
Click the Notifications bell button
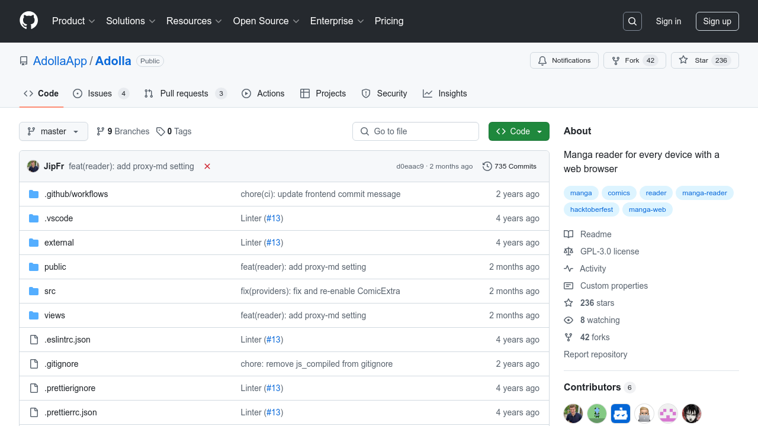click(564, 60)
